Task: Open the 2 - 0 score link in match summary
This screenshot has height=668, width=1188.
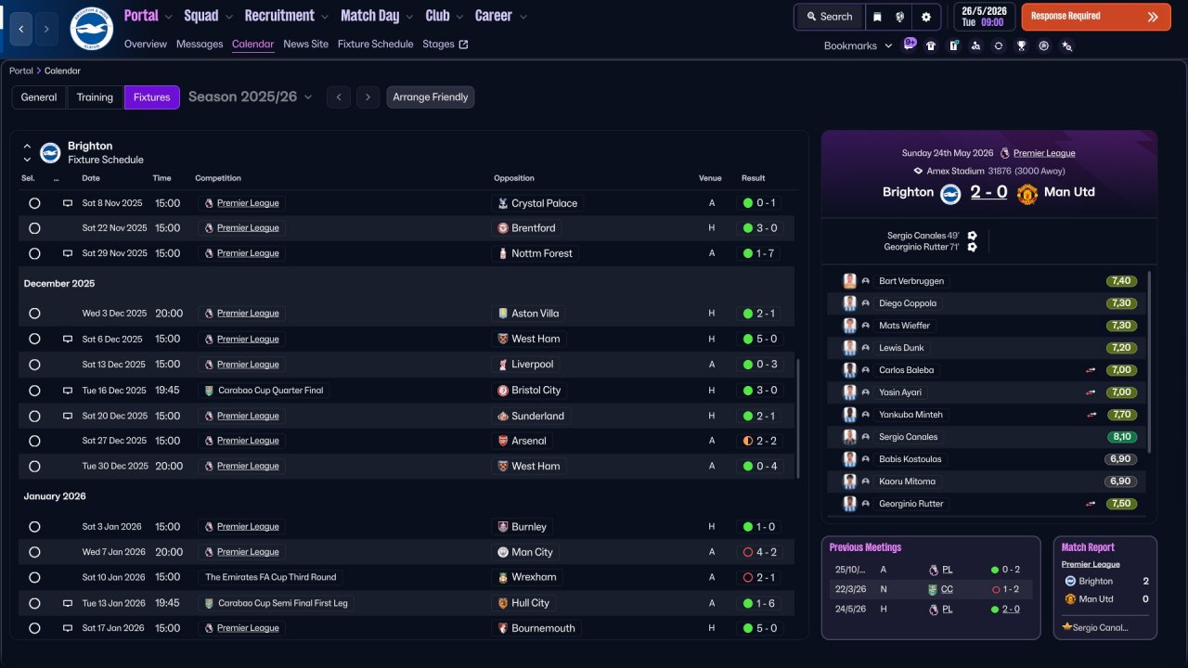Action: click(988, 192)
